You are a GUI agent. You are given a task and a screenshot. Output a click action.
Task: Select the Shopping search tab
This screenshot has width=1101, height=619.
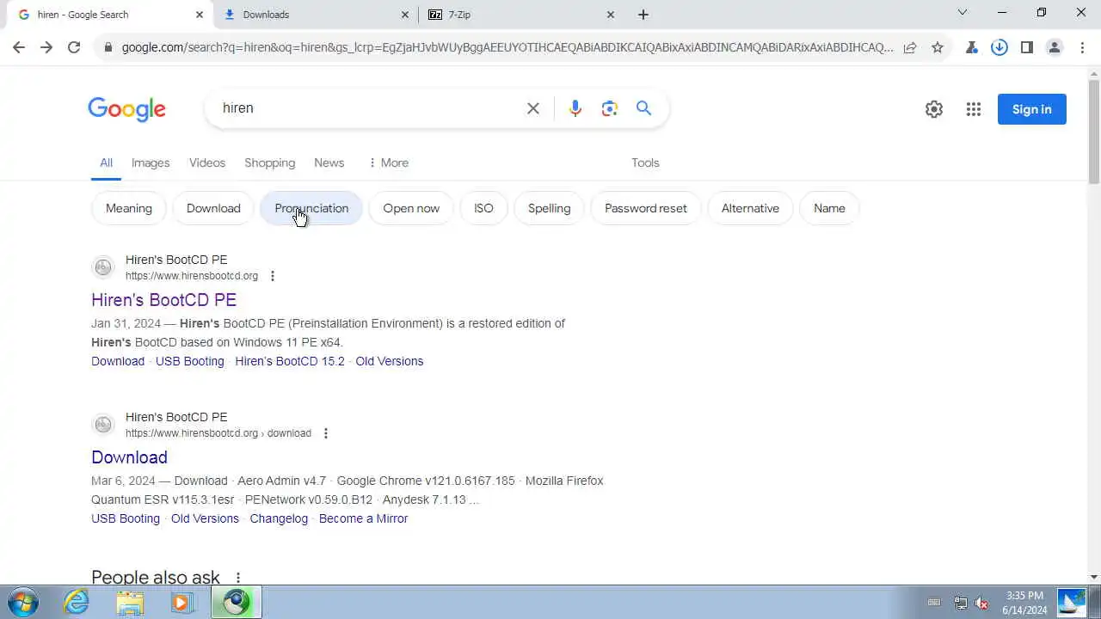(x=269, y=162)
